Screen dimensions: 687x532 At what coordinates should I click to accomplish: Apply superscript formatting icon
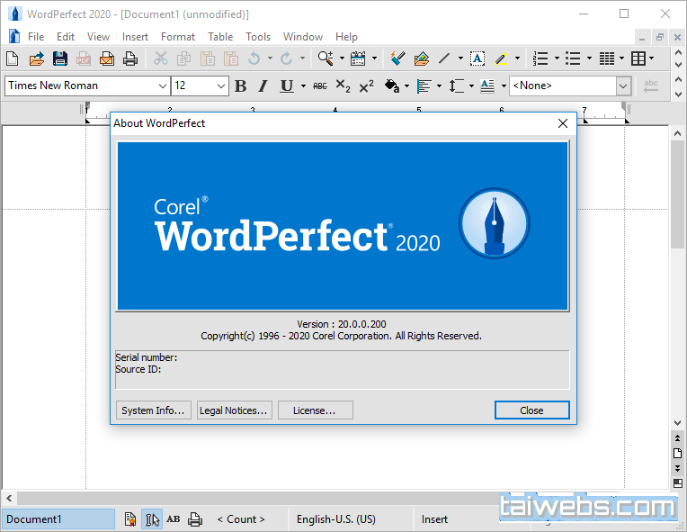[x=366, y=86]
